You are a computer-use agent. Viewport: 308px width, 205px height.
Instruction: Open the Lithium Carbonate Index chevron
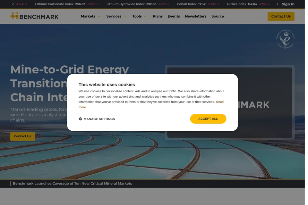tap(98, 4)
